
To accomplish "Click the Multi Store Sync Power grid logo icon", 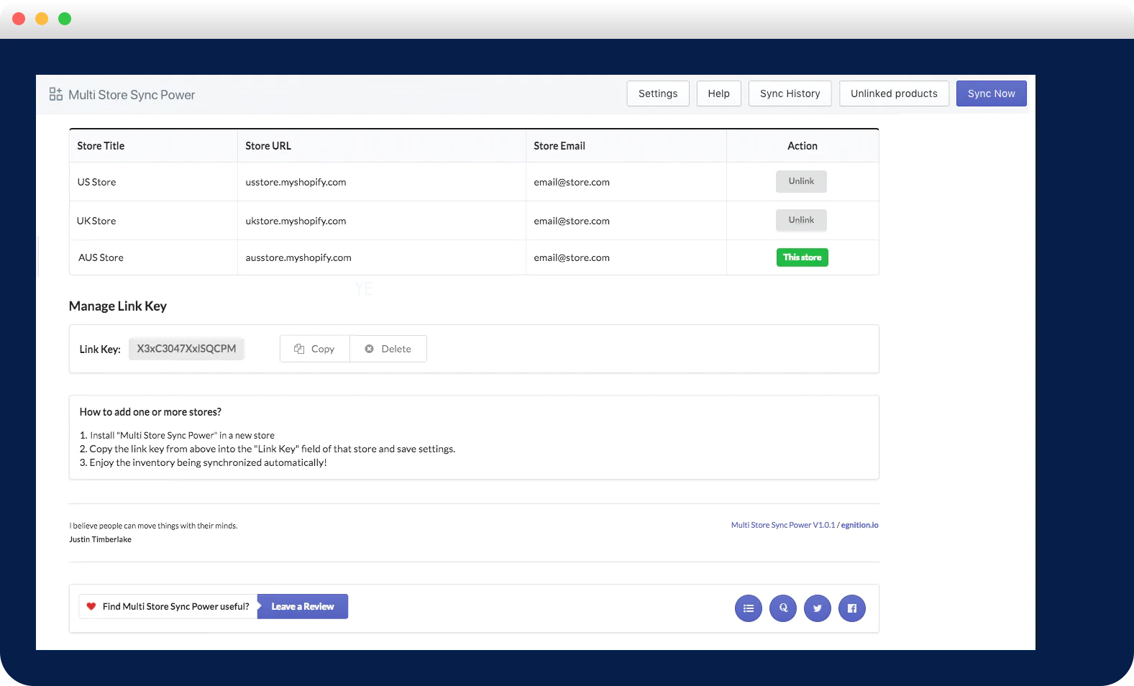I will 55,94.
